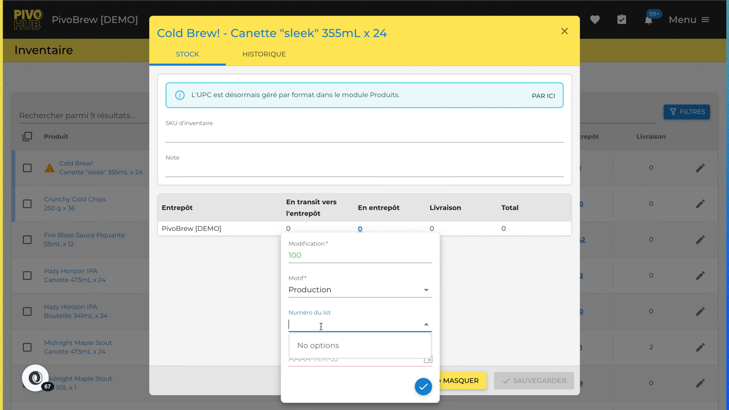Click the info icon in the UPC notice
729x410 pixels.
coord(180,95)
